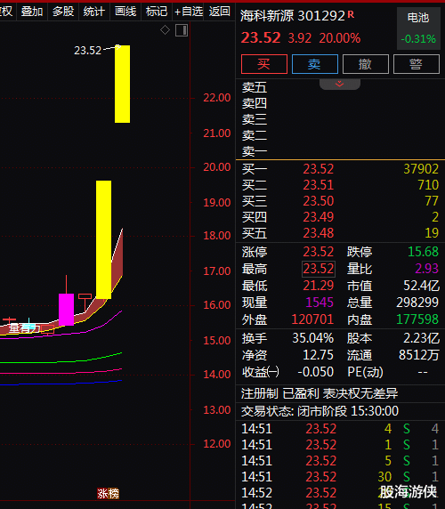Open the 电池 sector box

pos(418,28)
